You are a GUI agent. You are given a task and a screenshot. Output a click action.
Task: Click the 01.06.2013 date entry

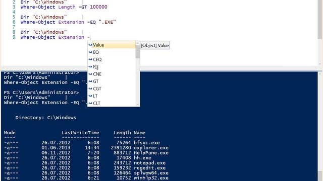56,148
